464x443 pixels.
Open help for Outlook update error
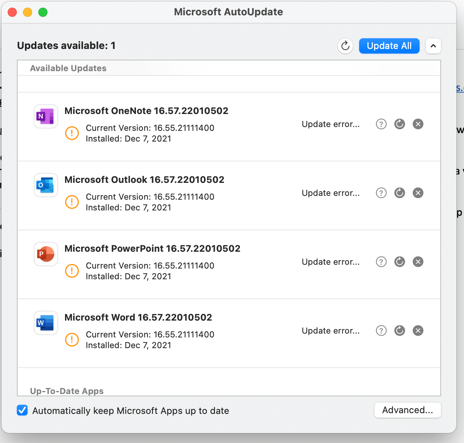click(381, 193)
